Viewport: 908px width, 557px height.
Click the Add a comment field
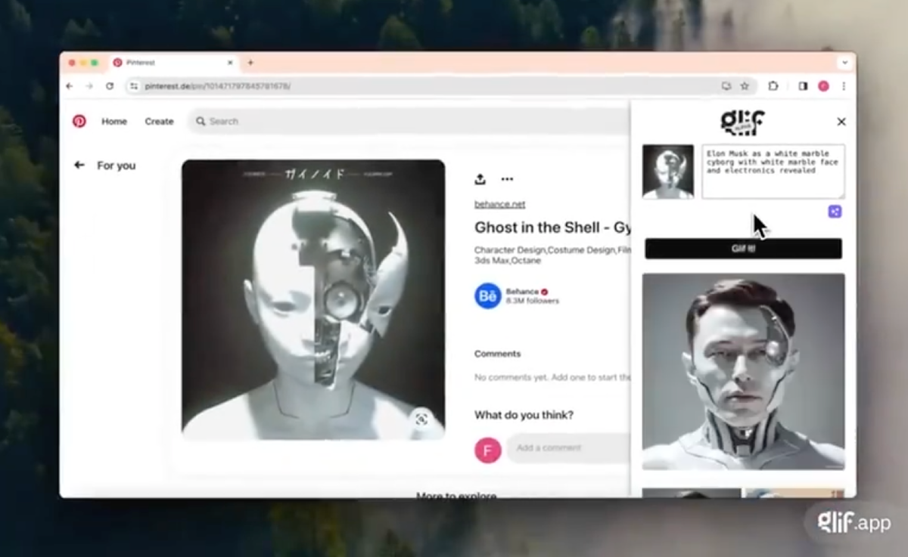click(x=567, y=447)
